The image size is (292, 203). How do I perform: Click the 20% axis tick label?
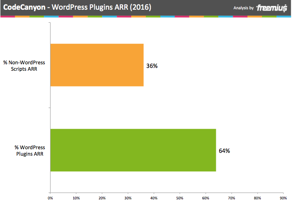pyautogui.click(x=102, y=198)
